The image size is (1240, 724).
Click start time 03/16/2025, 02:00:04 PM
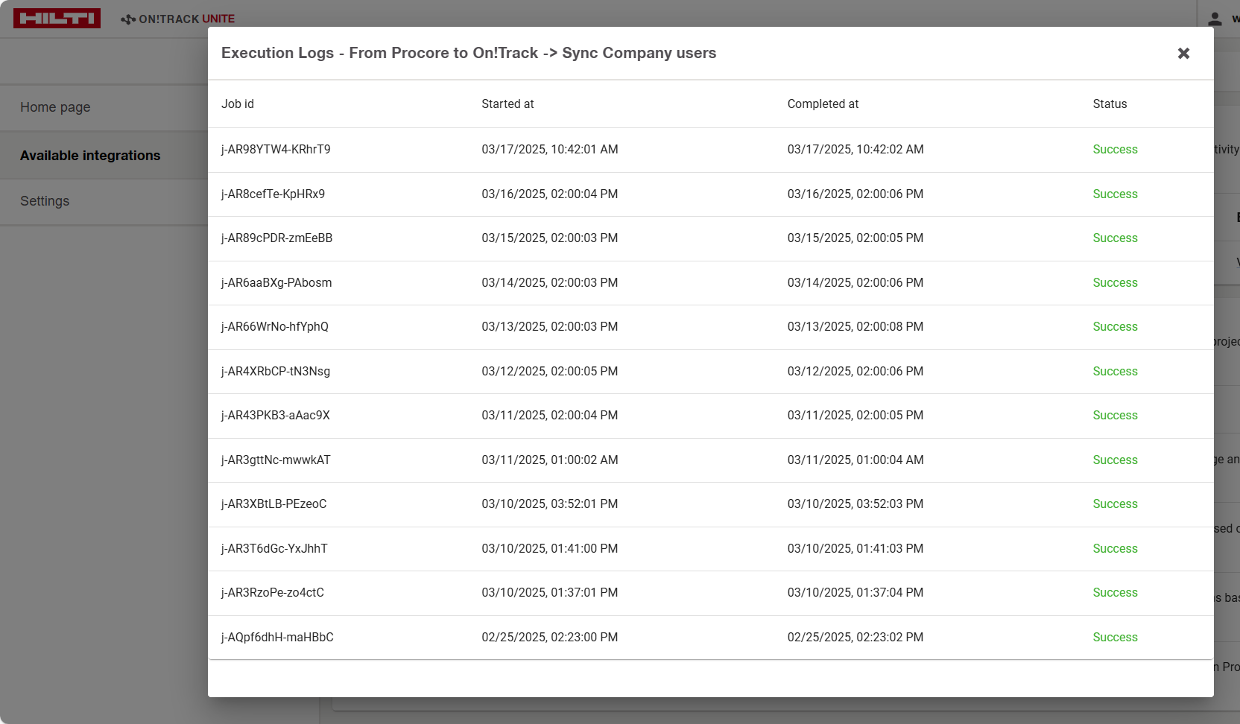550,194
